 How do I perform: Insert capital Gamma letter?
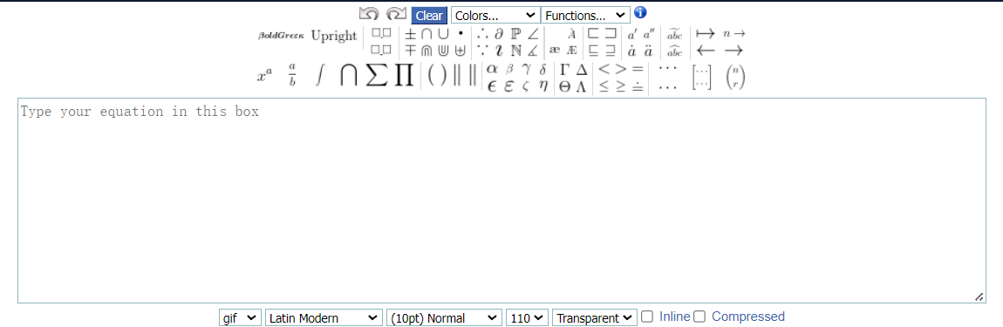tap(564, 69)
